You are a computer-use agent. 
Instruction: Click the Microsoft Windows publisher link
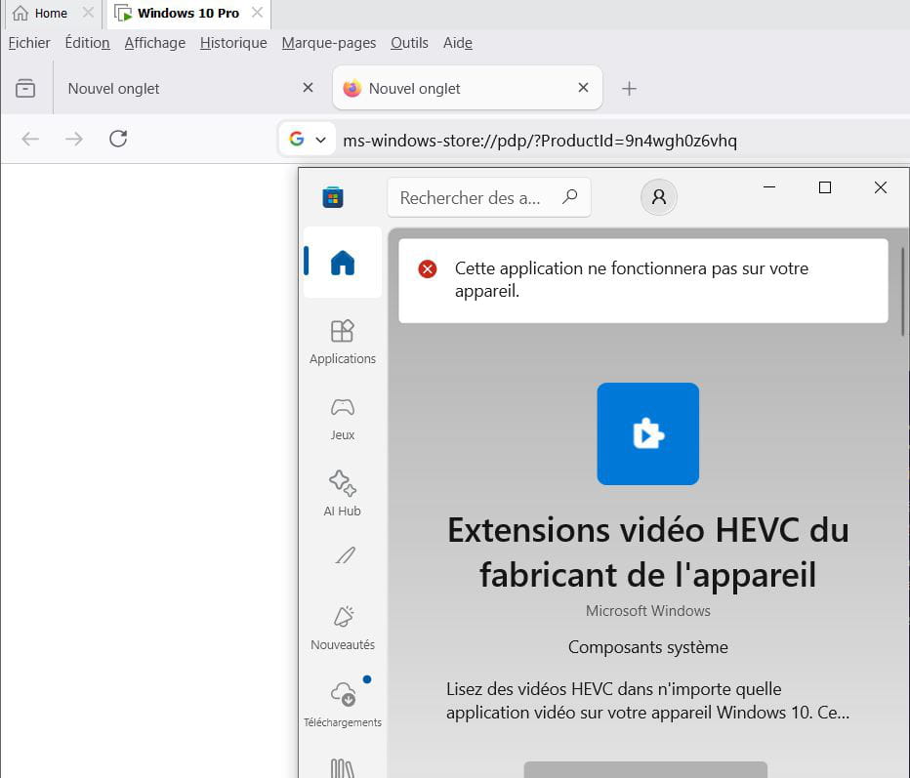point(647,611)
